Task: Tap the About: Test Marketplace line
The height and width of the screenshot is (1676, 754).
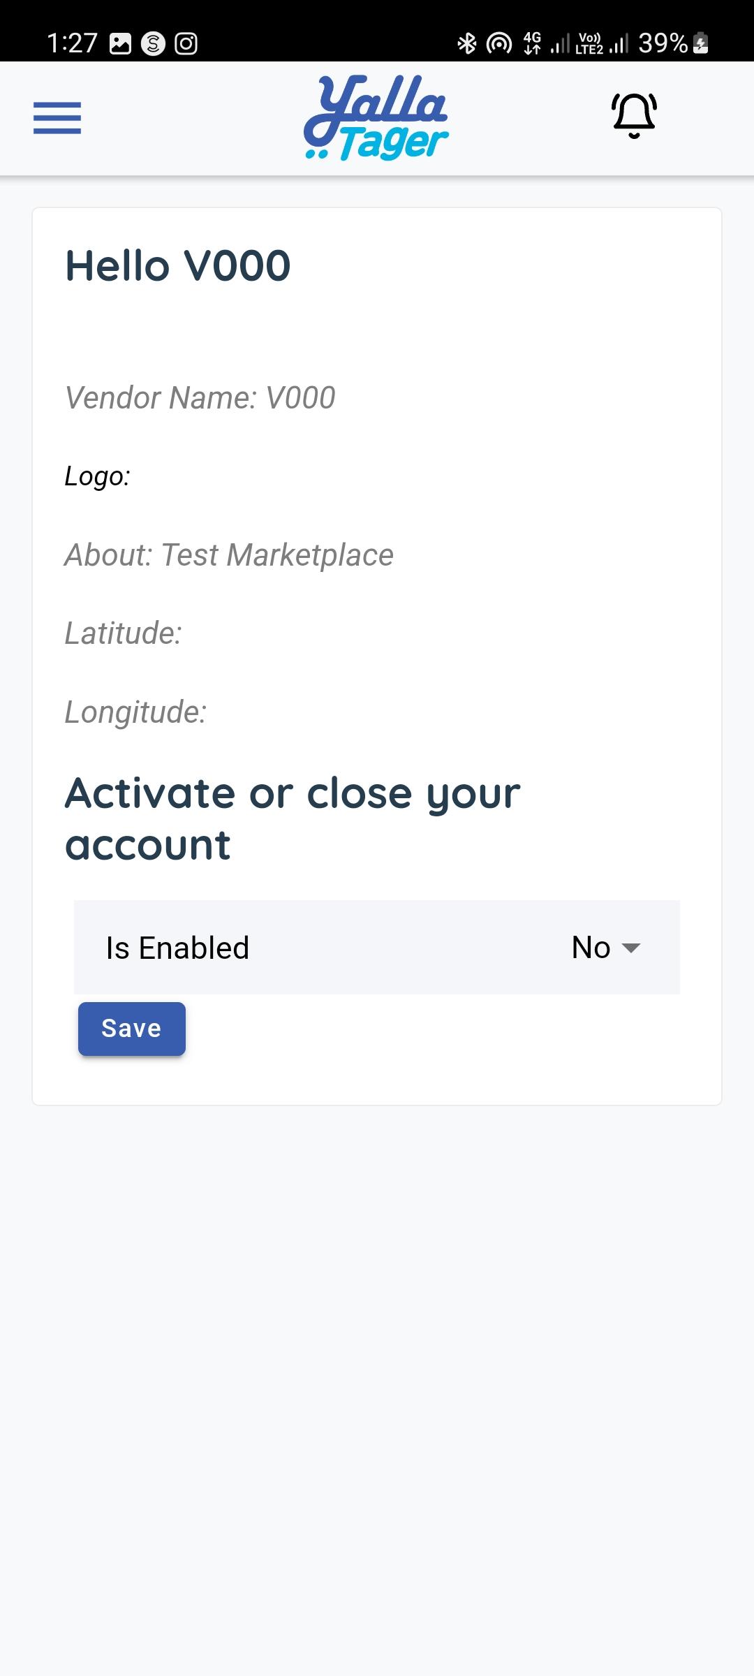Action: tap(229, 555)
